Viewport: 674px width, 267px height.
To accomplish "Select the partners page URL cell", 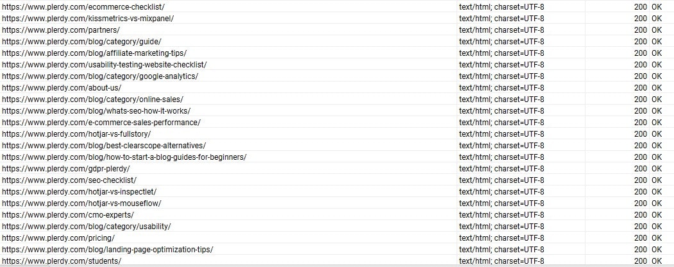I will click(x=228, y=30).
